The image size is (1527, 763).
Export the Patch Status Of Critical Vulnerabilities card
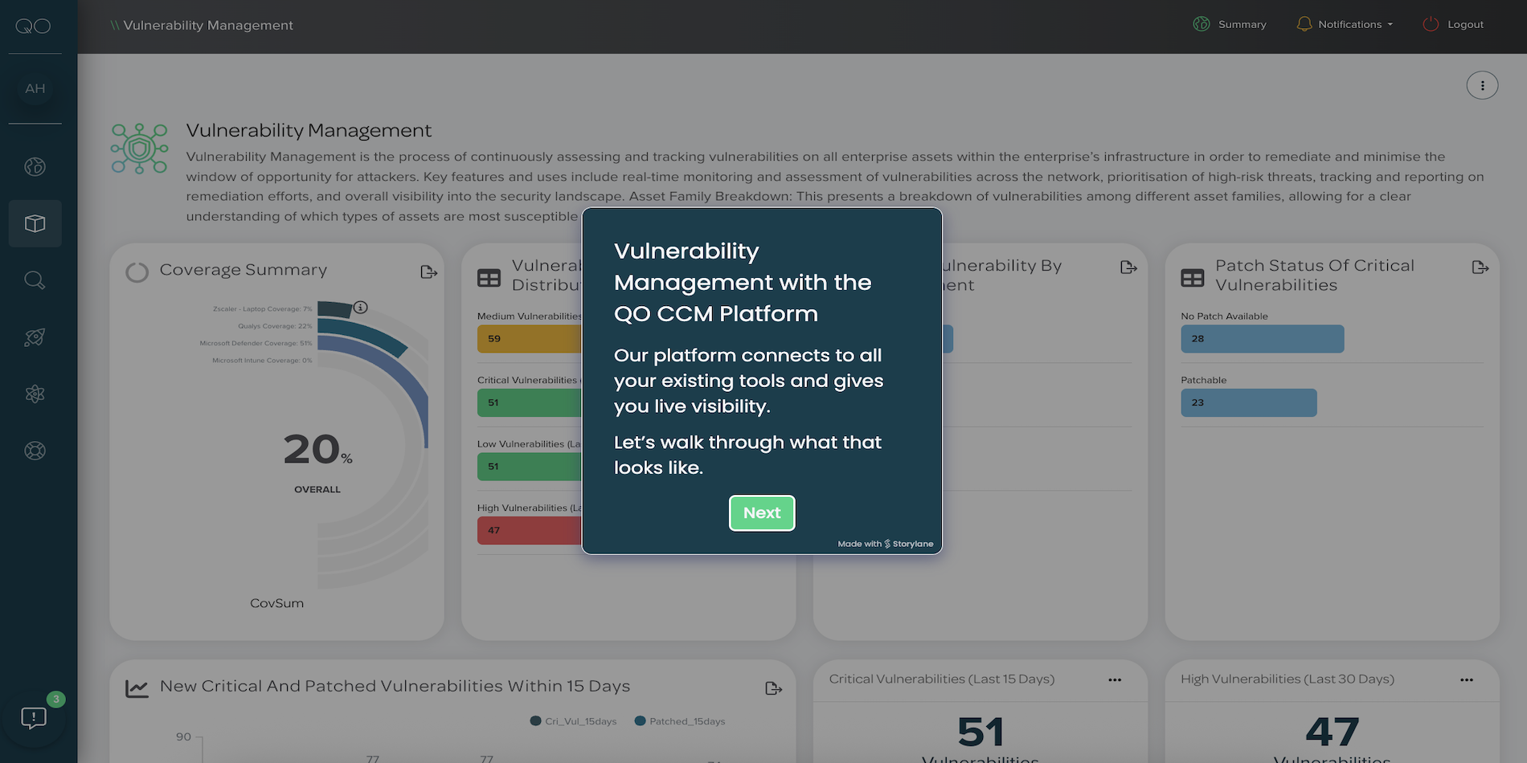tap(1480, 267)
